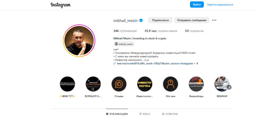
Task: Switch to the Reels tab
Action: 145,114
